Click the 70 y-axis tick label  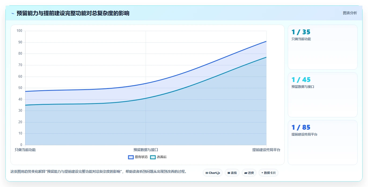[x=20, y=65]
